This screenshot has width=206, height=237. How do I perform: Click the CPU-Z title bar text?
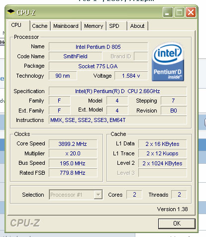pos(26,12)
